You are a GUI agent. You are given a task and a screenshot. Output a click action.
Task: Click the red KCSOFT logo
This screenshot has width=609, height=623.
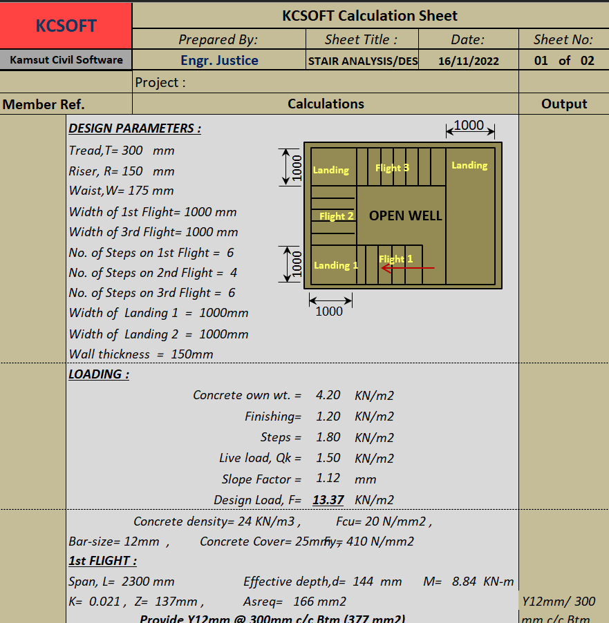coord(65,25)
